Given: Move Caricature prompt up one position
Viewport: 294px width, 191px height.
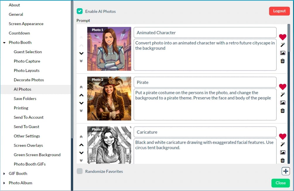Looking at the screenshot, I should 81,145.
